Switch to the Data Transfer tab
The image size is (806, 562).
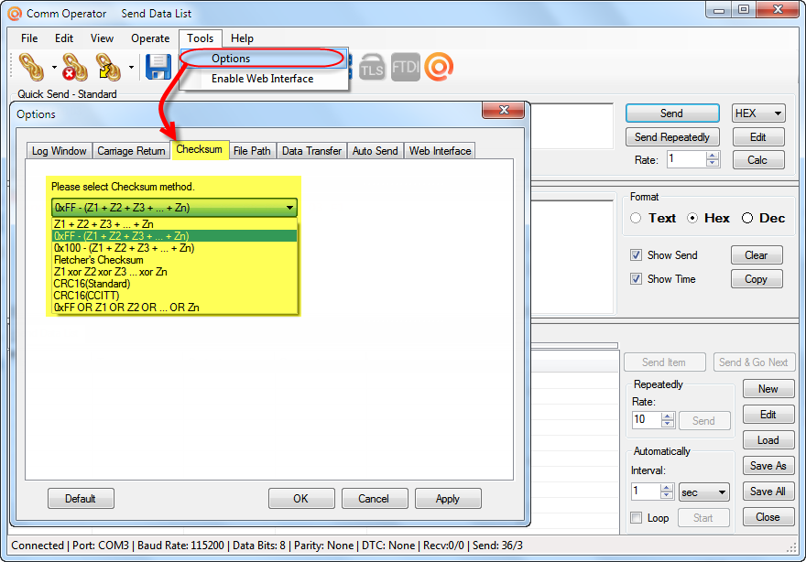(311, 151)
